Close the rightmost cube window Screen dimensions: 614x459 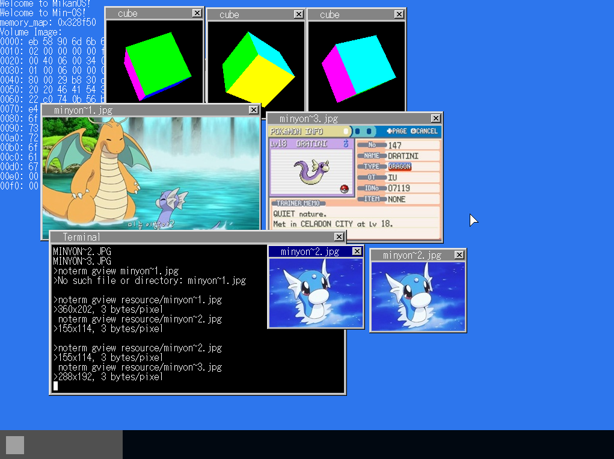pos(399,14)
